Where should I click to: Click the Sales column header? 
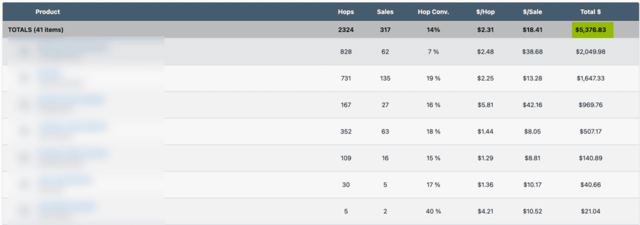click(385, 12)
